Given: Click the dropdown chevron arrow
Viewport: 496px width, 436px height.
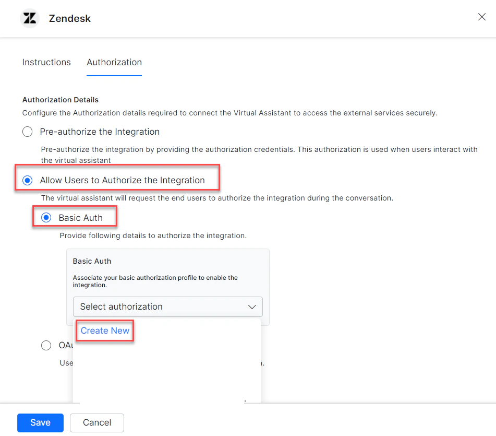Looking at the screenshot, I should 252,307.
